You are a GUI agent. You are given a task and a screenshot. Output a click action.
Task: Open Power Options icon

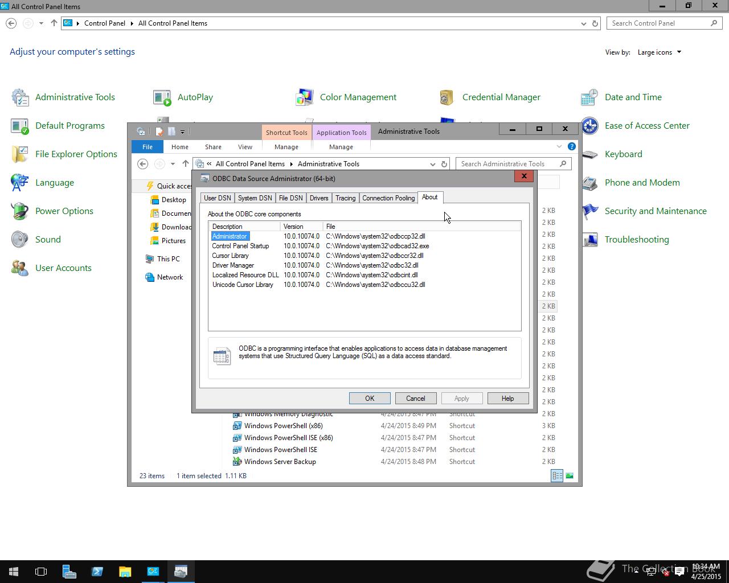52,211
